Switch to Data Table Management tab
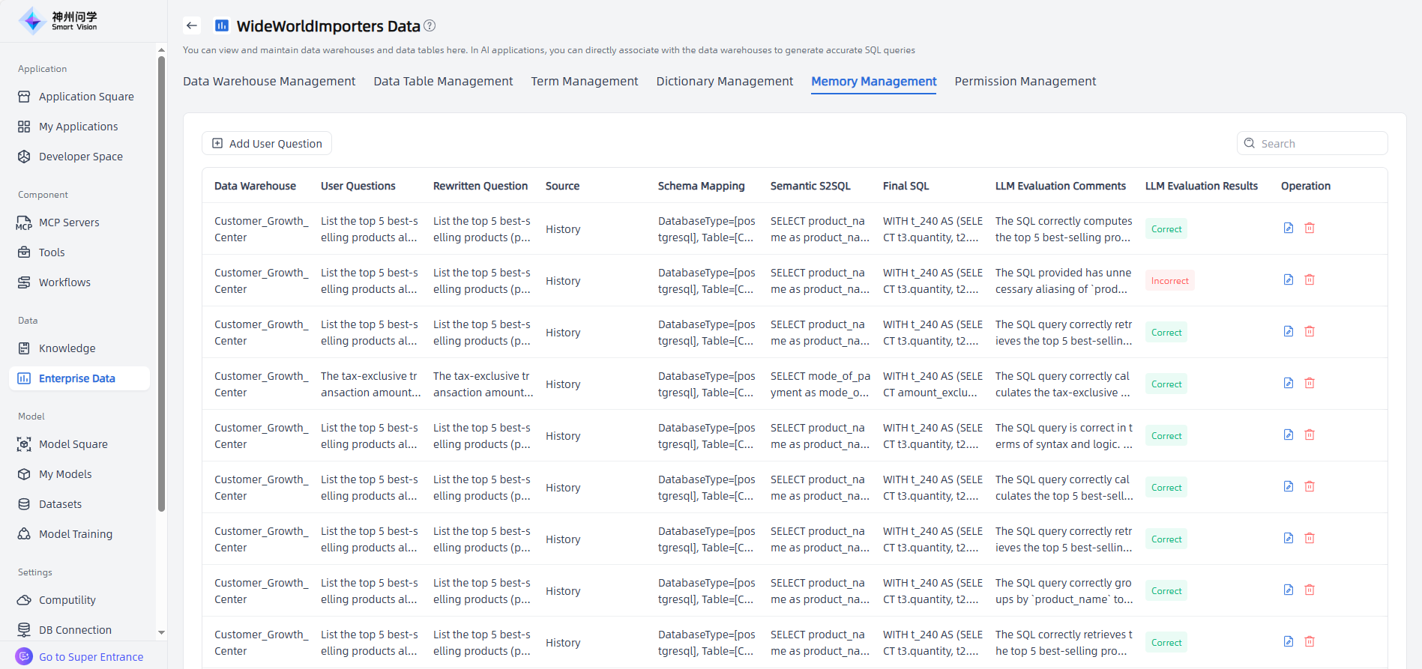The height and width of the screenshot is (669, 1422). [443, 81]
